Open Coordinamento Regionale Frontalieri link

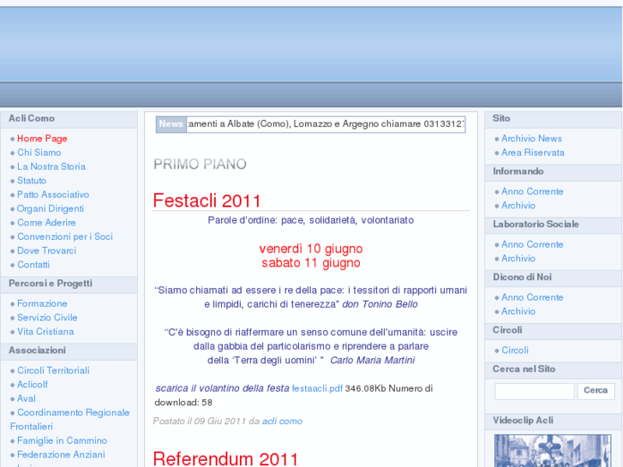[70, 419]
